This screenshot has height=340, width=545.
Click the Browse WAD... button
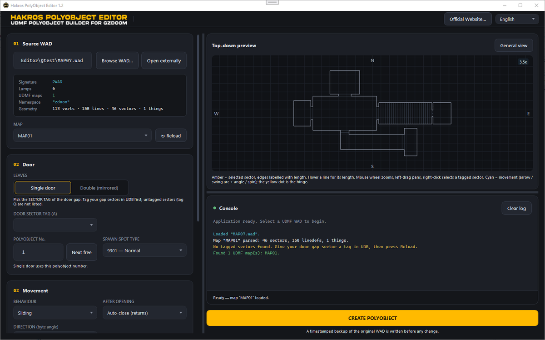(x=117, y=60)
